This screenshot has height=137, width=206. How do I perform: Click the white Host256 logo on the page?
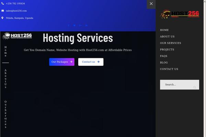17,36
